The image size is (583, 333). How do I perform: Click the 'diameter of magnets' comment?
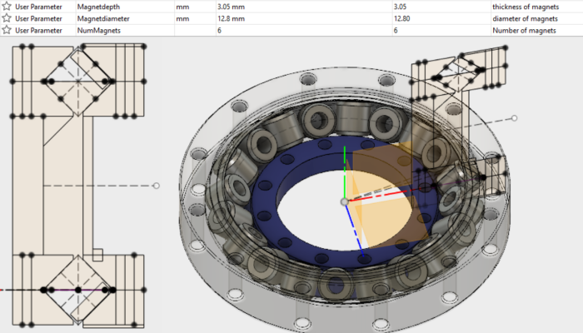pyautogui.click(x=525, y=18)
